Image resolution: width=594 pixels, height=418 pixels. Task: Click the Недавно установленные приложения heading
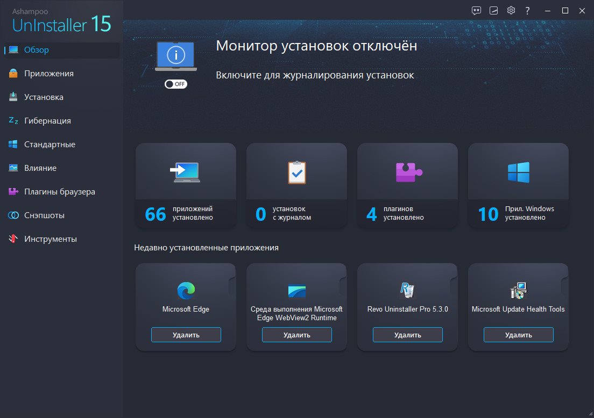206,247
